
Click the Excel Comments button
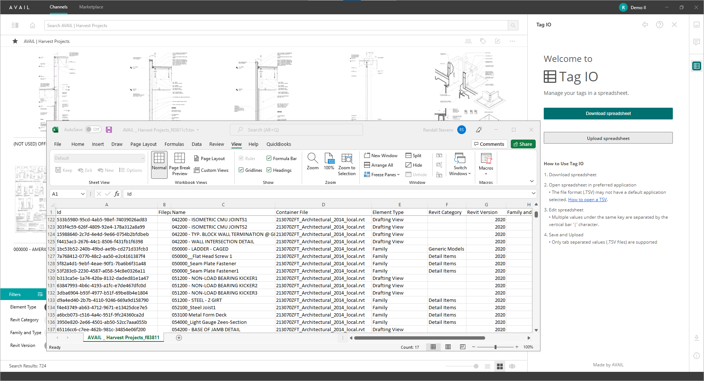(489, 144)
